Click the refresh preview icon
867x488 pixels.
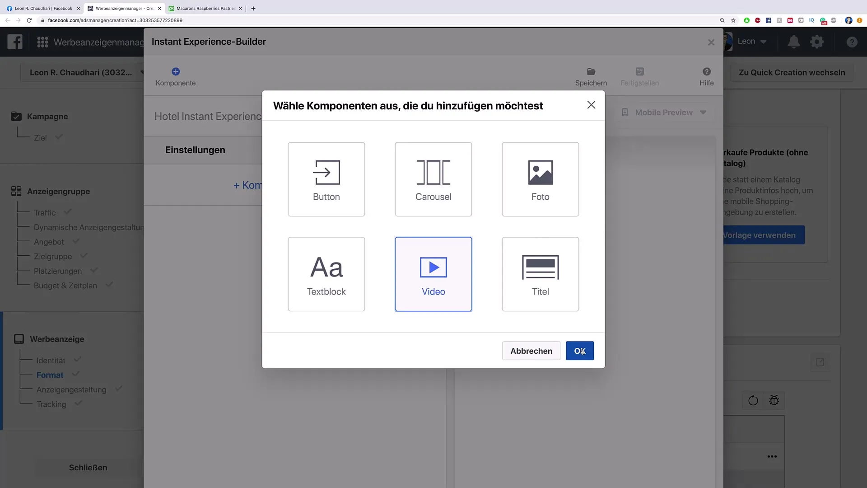(x=753, y=400)
